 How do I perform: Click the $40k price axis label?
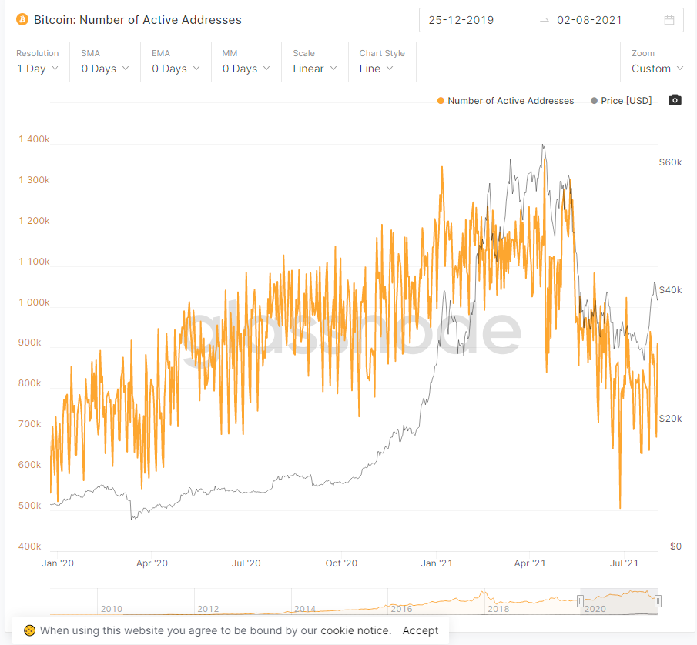(670, 290)
